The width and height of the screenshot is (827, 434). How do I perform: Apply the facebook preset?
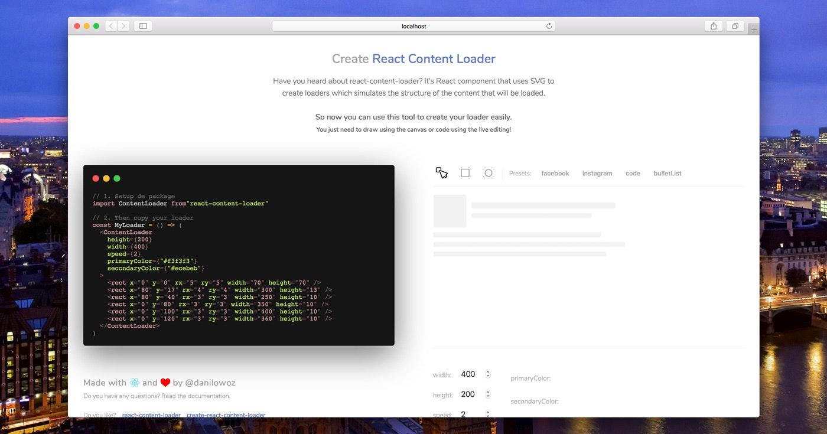click(555, 174)
